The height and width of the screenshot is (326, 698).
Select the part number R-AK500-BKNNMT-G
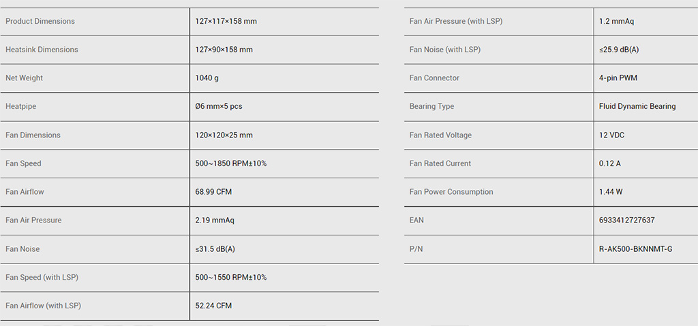coord(635,249)
